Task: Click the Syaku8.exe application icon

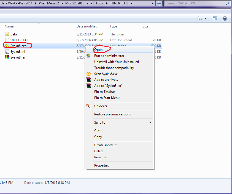Action: click(7, 46)
